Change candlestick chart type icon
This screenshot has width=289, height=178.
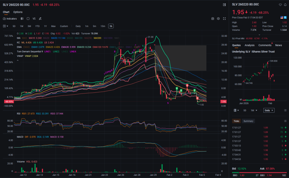click(x=22, y=19)
